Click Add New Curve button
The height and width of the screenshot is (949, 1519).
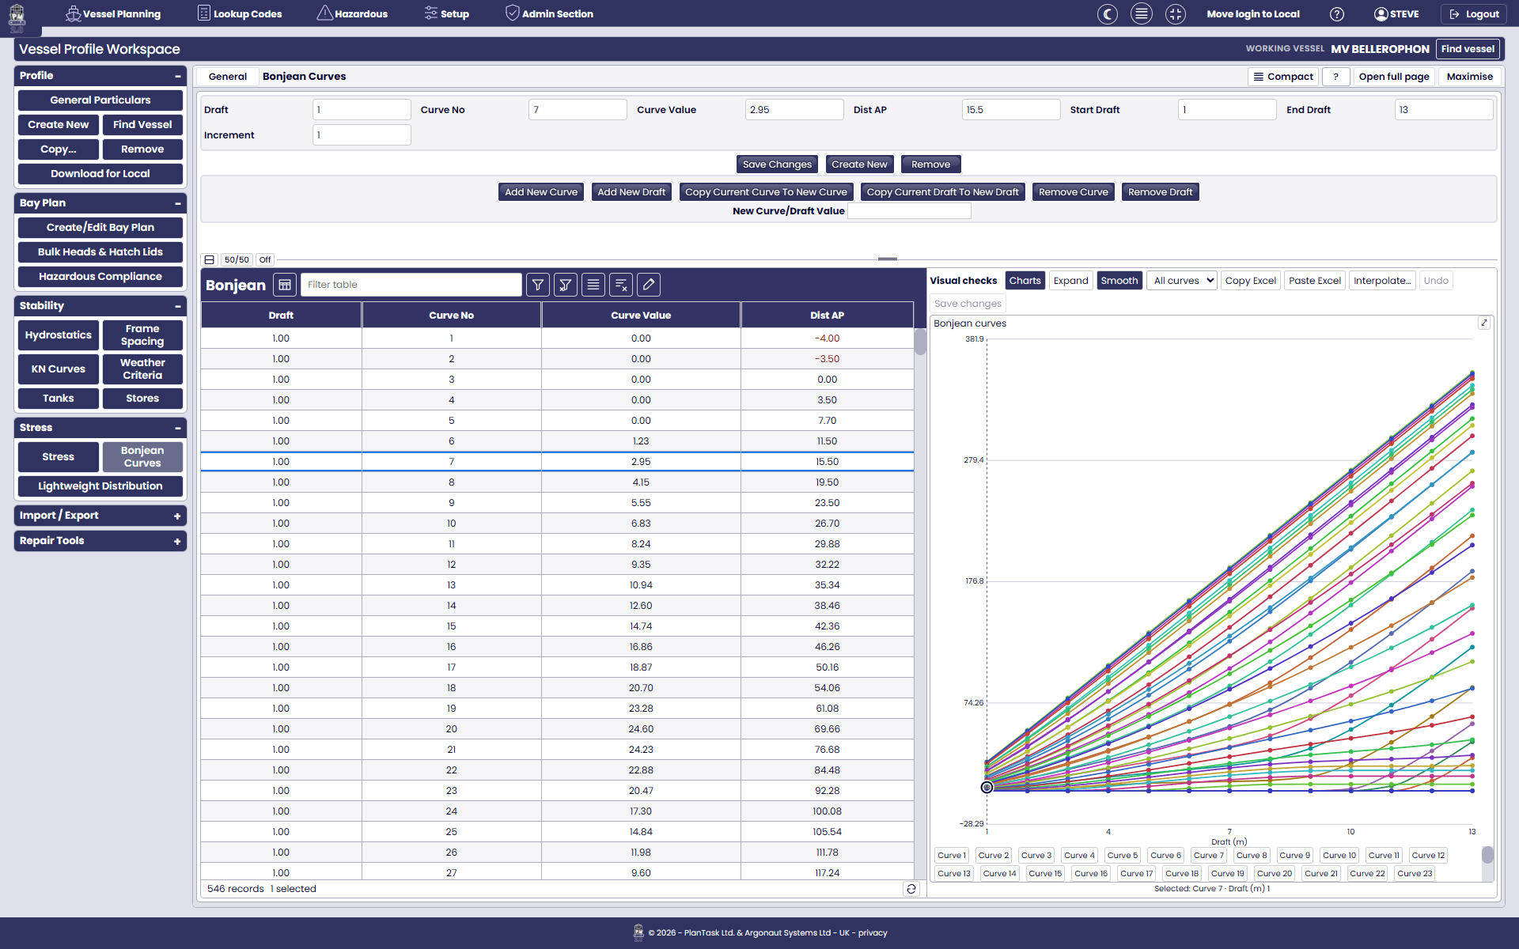541,192
